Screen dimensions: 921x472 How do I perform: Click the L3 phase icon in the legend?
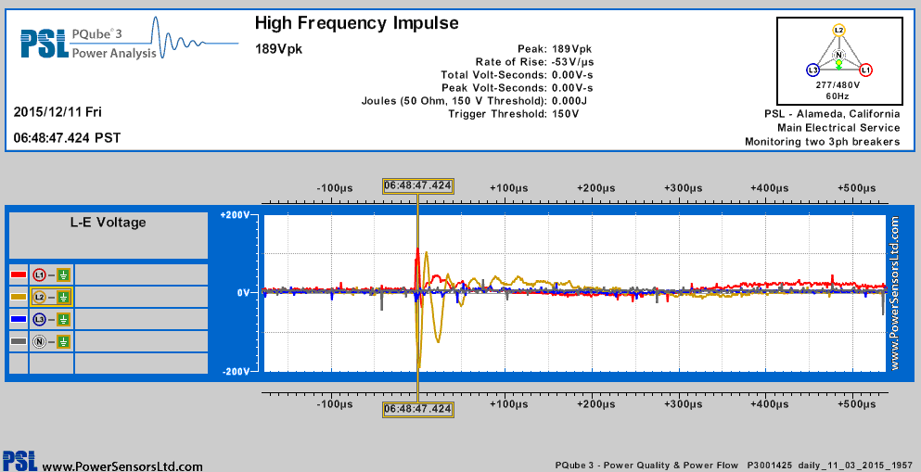(x=40, y=320)
